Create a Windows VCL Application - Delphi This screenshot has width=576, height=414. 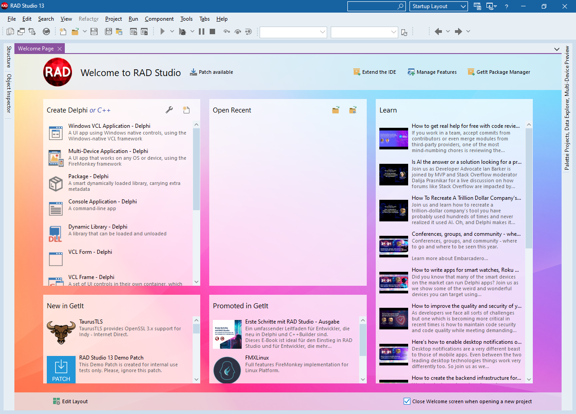[x=117, y=132]
